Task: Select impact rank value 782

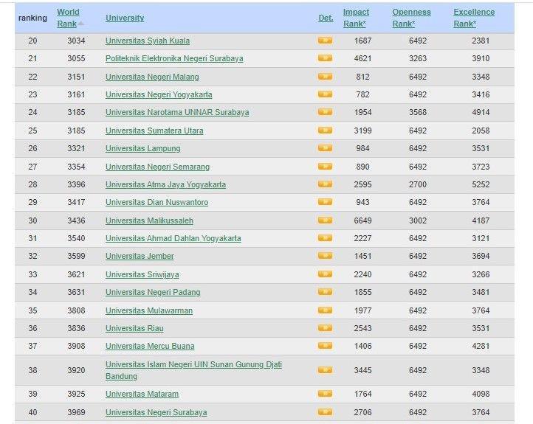Action: coord(362,94)
